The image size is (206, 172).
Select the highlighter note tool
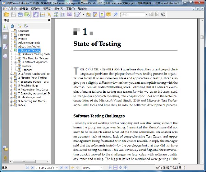(x=95, y=14)
